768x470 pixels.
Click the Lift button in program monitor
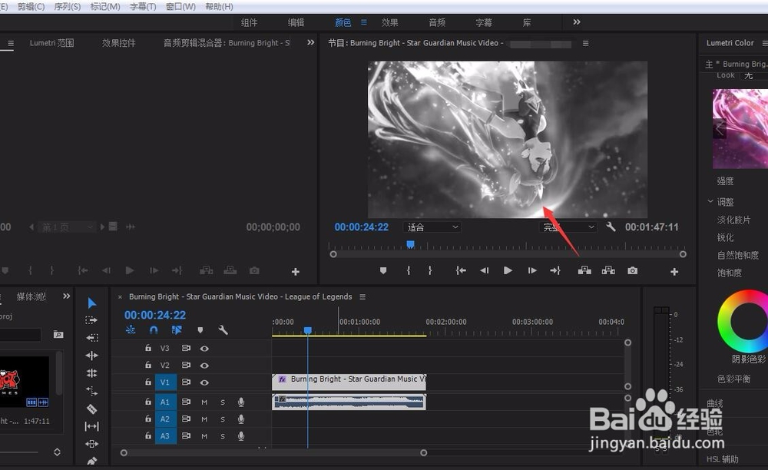[x=584, y=270]
